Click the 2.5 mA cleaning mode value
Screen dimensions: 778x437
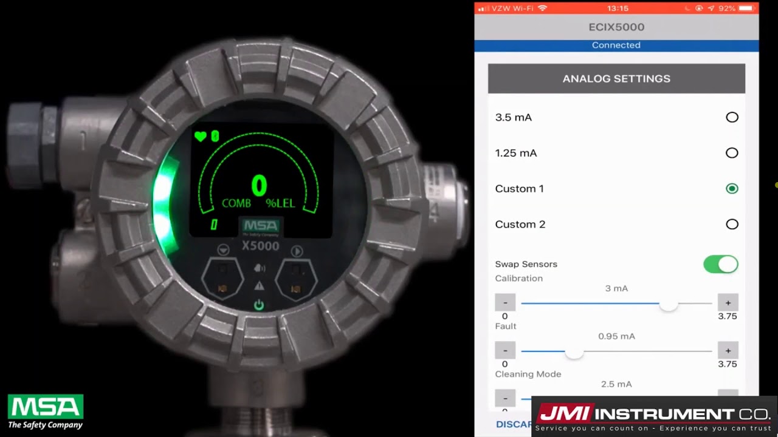point(616,384)
